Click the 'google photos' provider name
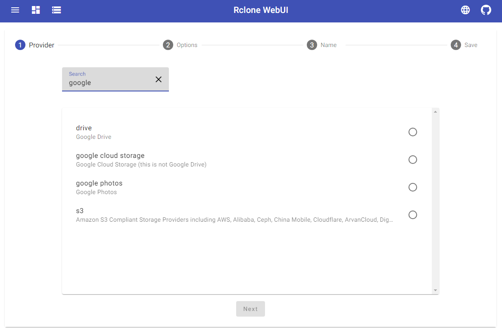The width and height of the screenshot is (502, 333). [99, 183]
